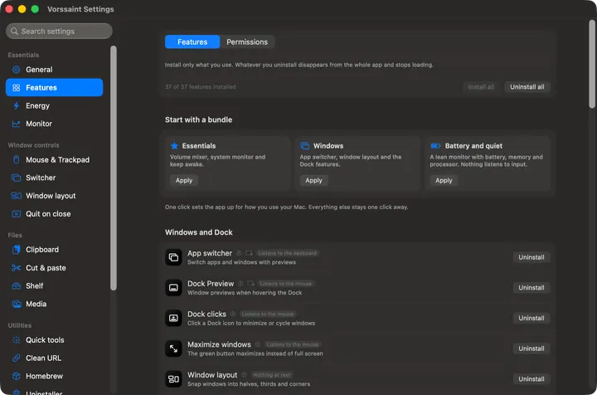Image resolution: width=597 pixels, height=395 pixels.
Task: Click the battery icon on Battery and quiet bundle
Action: pos(435,146)
